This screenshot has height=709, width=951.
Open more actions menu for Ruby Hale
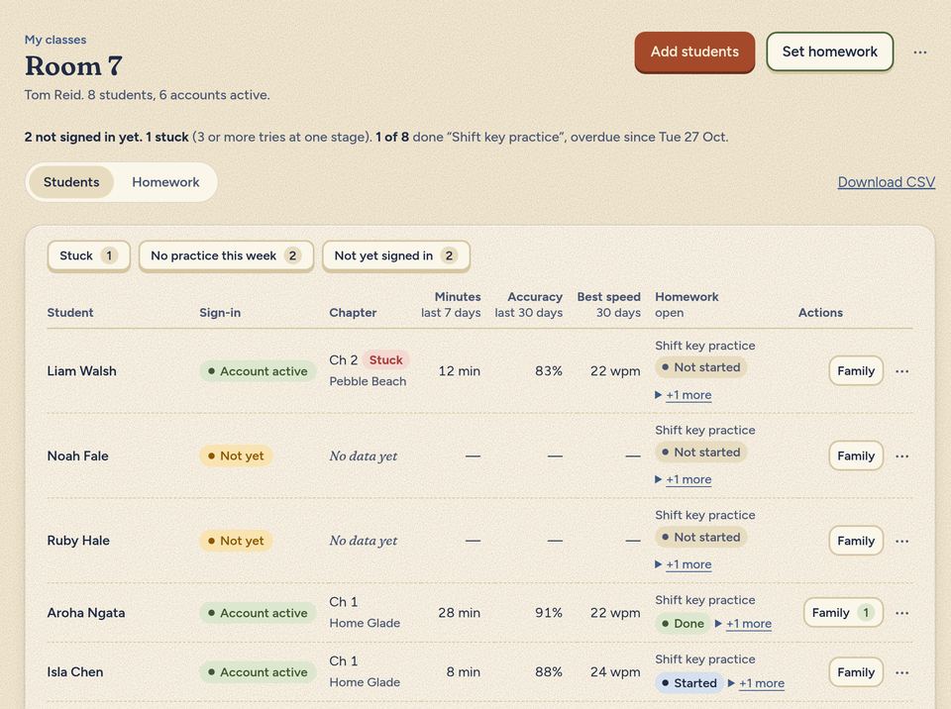tap(901, 541)
